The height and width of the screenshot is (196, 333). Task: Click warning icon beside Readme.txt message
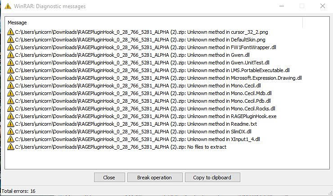tap(11, 124)
